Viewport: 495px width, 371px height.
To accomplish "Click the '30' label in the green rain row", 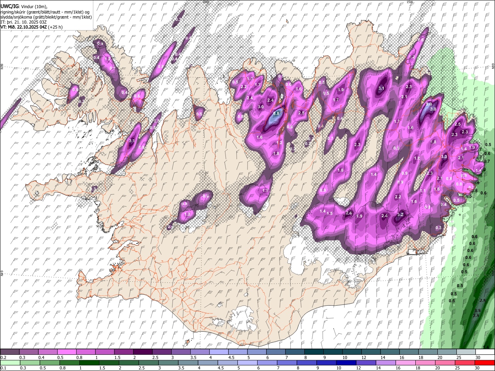I will 478,368.
